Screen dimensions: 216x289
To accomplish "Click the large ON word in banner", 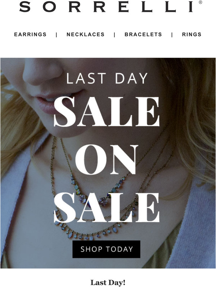I will (x=107, y=159).
